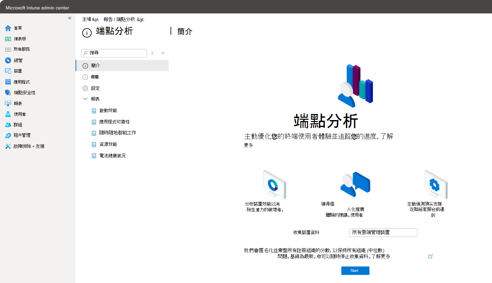Screen dimensions: 492x283
Task: Collapse the left navigation sidebar
Action: coord(70,18)
